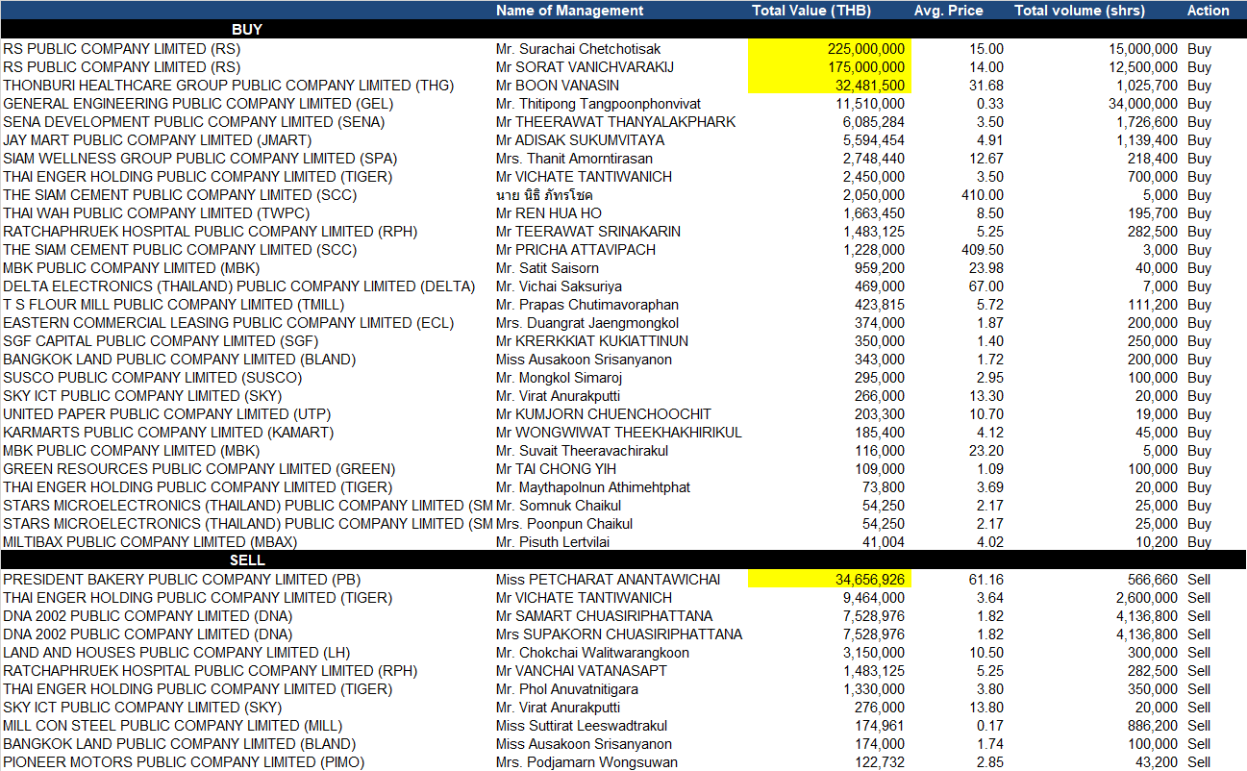Click value 9,464,000 in TIGER sell row
The image size is (1247, 771).
click(x=874, y=598)
